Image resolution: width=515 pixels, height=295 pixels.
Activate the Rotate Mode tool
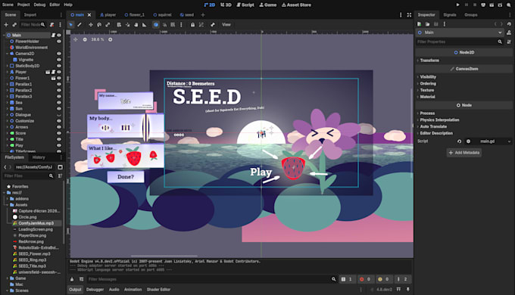tap(99, 25)
